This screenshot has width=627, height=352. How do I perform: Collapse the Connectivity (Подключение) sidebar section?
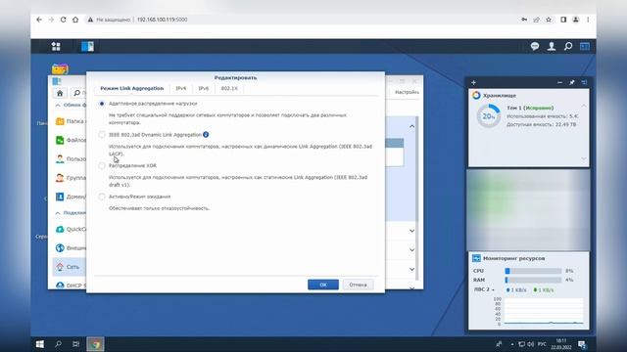coord(58,213)
